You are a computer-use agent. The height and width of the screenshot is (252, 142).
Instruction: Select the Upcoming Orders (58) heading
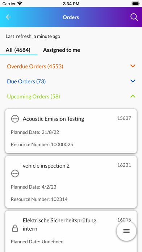pyautogui.click(x=33, y=97)
